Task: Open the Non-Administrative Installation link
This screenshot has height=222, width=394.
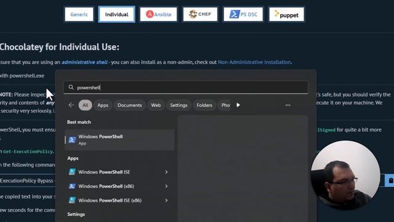Action: 254,62
